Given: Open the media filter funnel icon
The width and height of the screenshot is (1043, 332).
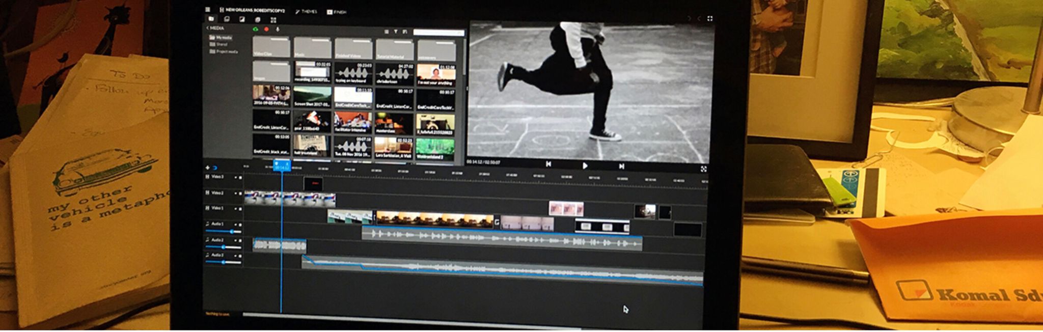Looking at the screenshot, I should [396, 32].
